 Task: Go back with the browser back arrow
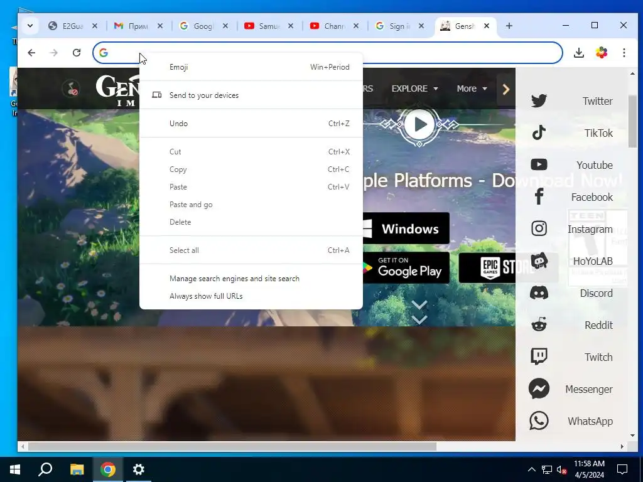pyautogui.click(x=31, y=53)
